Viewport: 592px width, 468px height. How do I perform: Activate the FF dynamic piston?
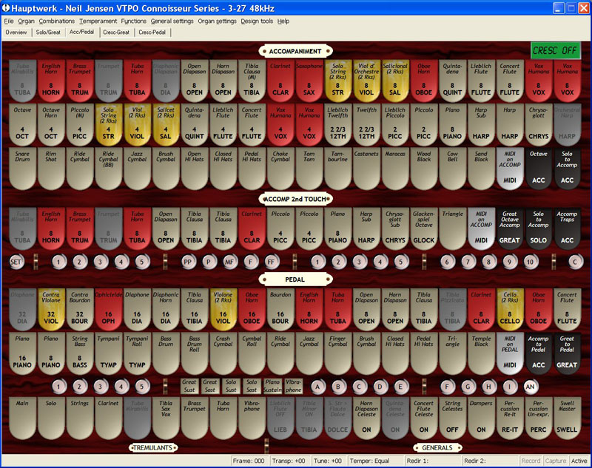click(271, 262)
